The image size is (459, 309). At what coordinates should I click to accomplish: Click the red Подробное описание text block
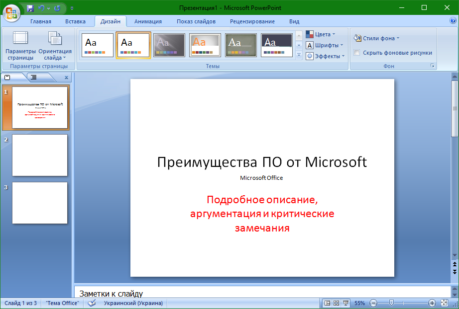262,214
